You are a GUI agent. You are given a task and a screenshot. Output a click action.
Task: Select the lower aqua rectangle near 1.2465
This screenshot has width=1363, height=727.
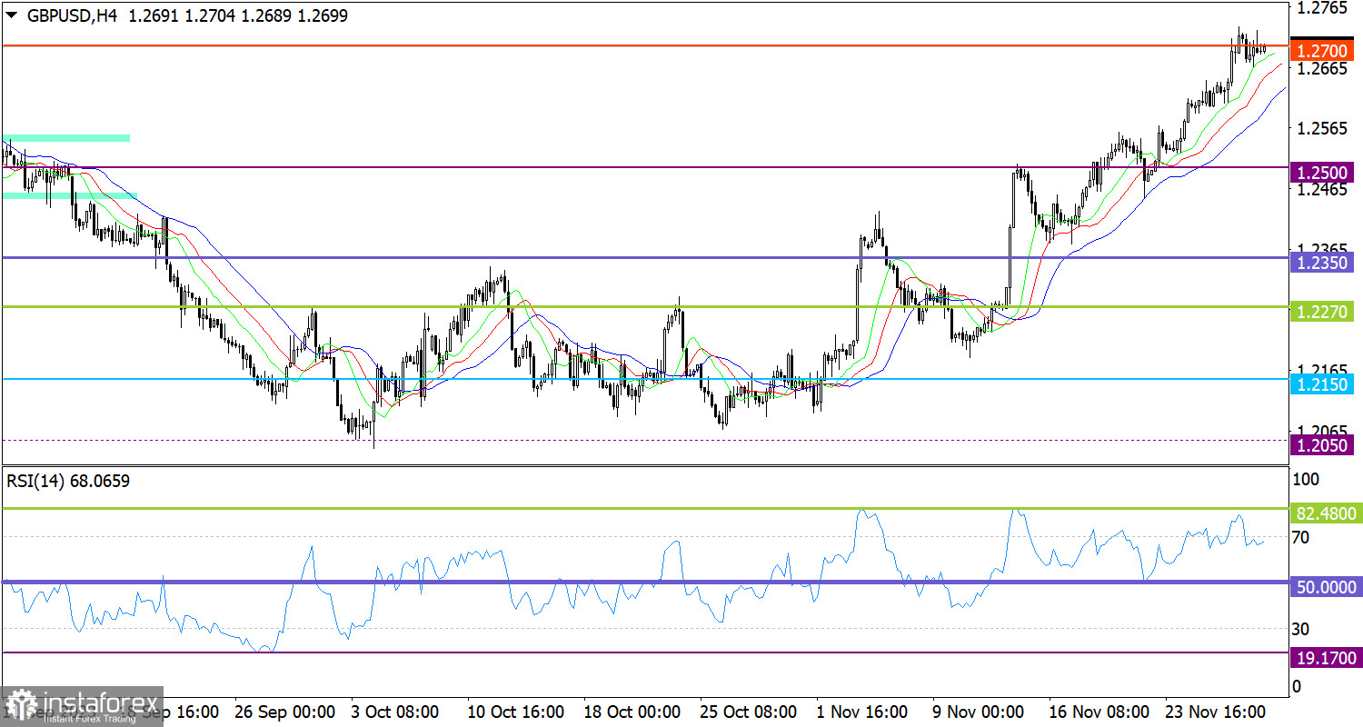(x=69, y=195)
